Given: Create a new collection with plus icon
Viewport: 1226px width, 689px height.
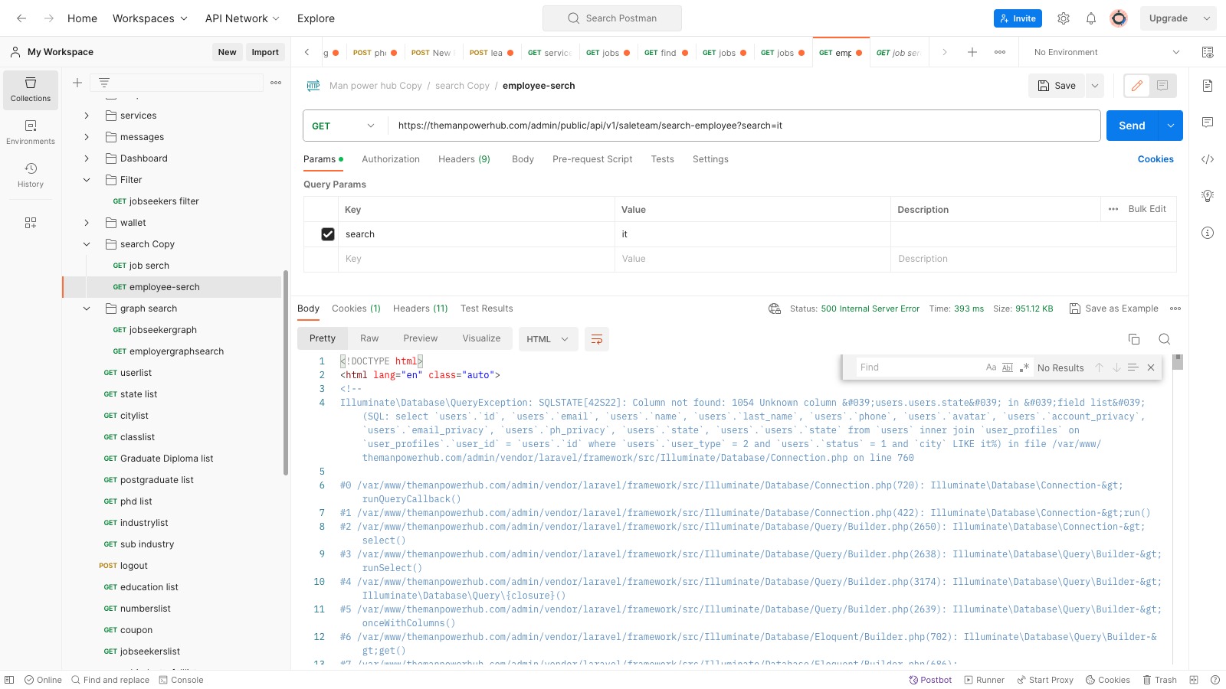Looking at the screenshot, I should 77,83.
